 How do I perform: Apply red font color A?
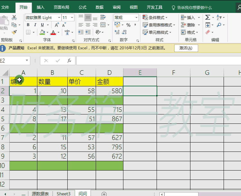click(53, 32)
